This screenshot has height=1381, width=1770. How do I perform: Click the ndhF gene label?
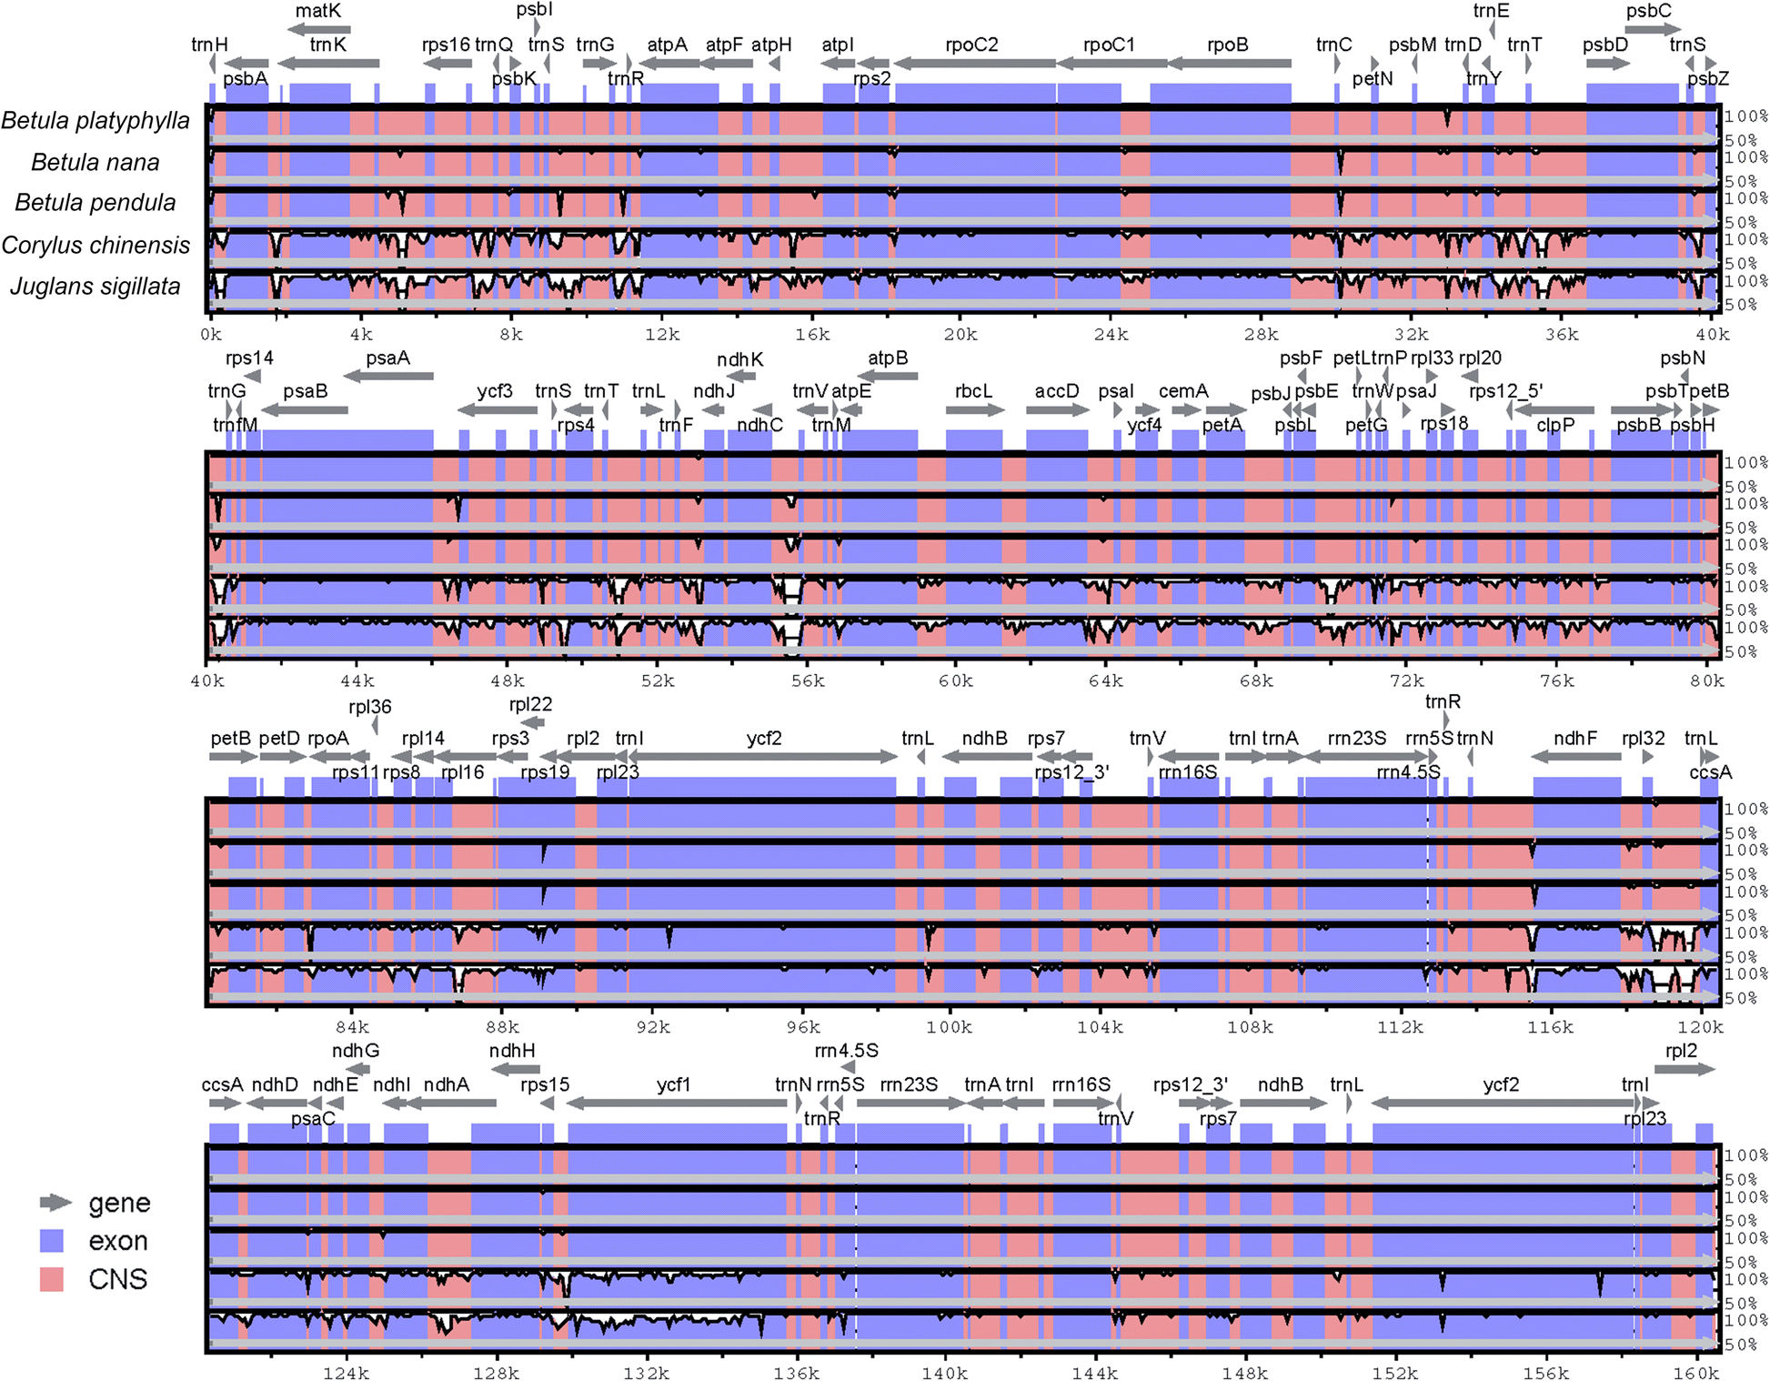[1575, 738]
